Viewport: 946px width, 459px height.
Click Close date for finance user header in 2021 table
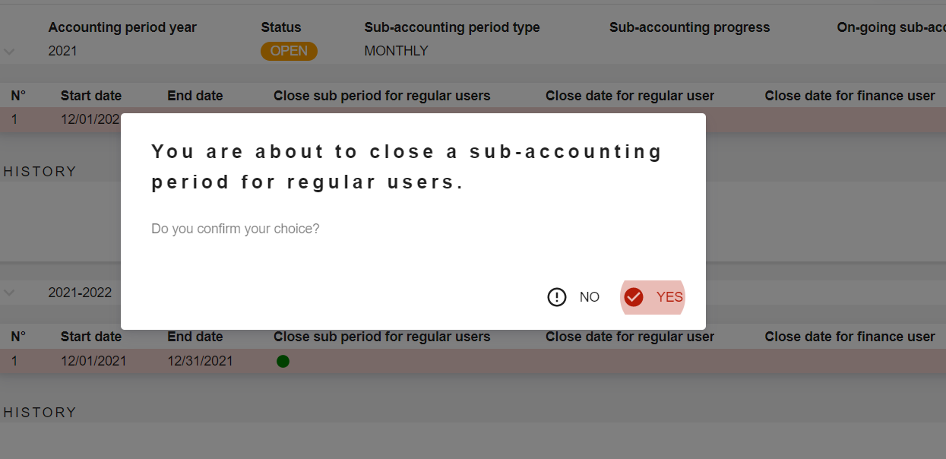pos(850,96)
